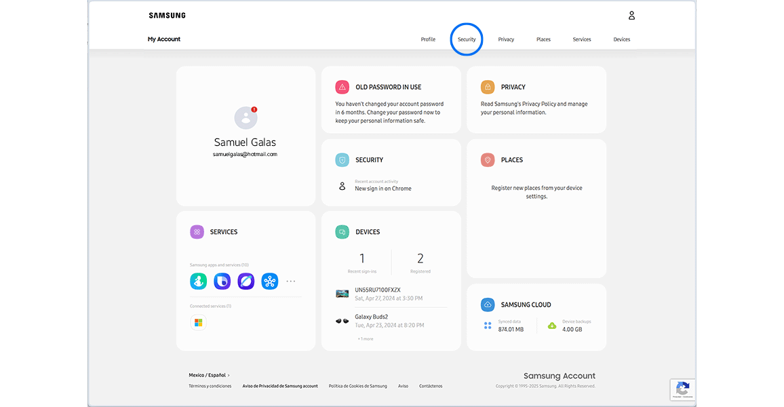Select the Bixby app icon

[x=222, y=281]
